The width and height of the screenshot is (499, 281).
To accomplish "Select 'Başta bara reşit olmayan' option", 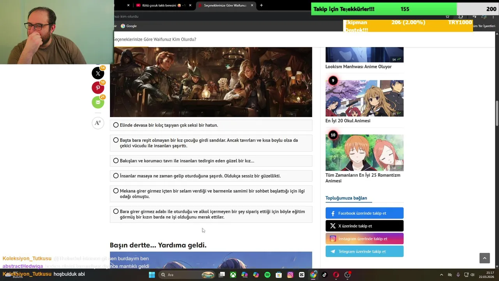I will pos(211,143).
